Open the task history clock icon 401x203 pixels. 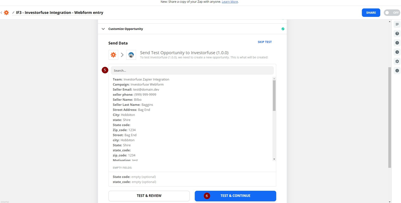pos(397,52)
